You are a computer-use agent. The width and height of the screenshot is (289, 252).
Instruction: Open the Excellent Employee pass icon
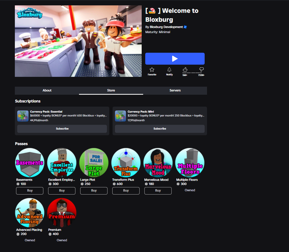point(62,163)
